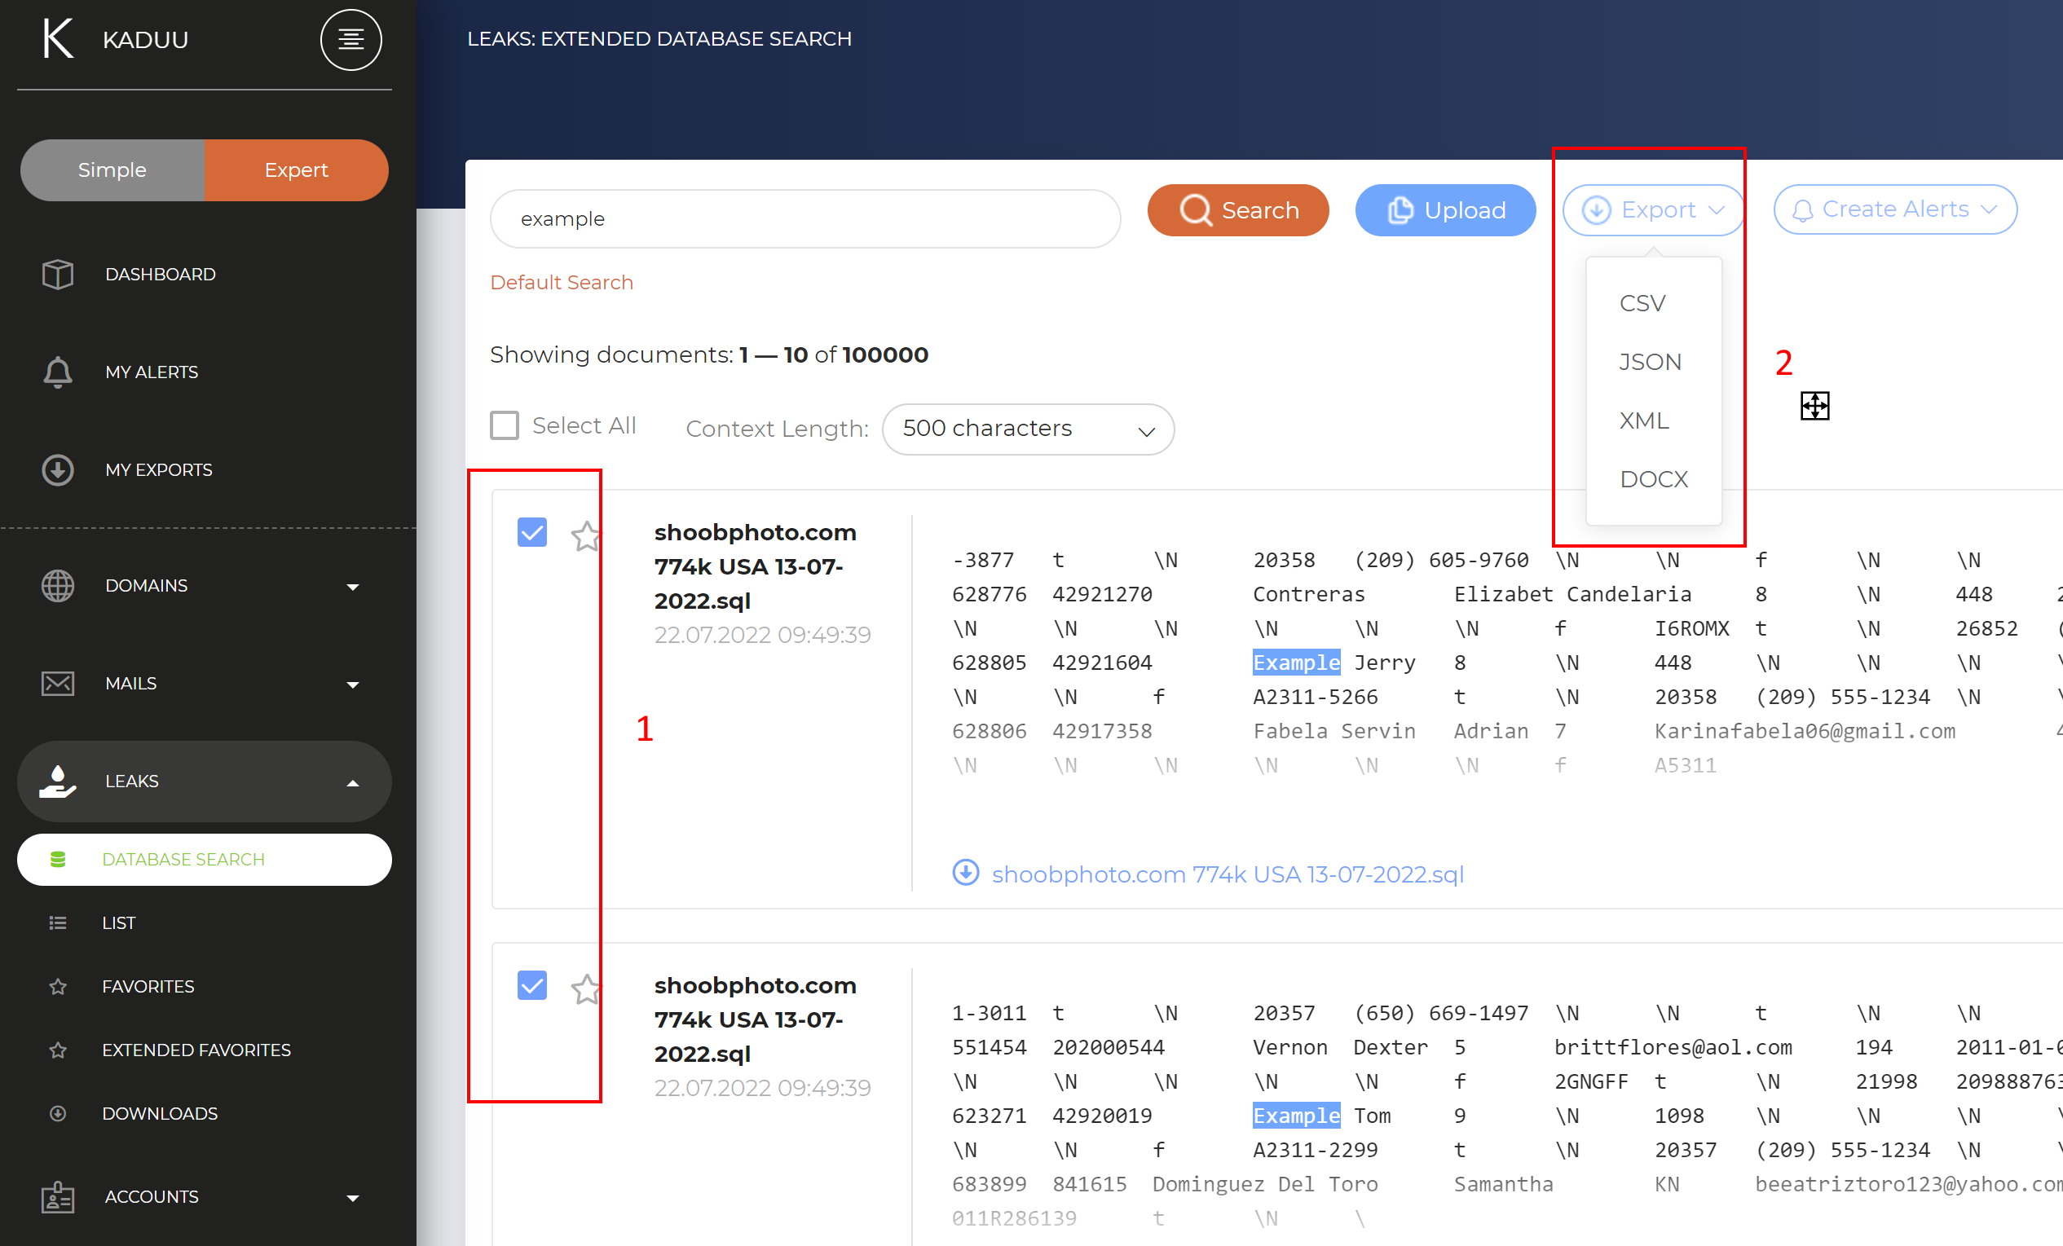This screenshot has height=1246, width=2063.
Task: Click the List bullet icon in sidebar
Action: coord(58,923)
